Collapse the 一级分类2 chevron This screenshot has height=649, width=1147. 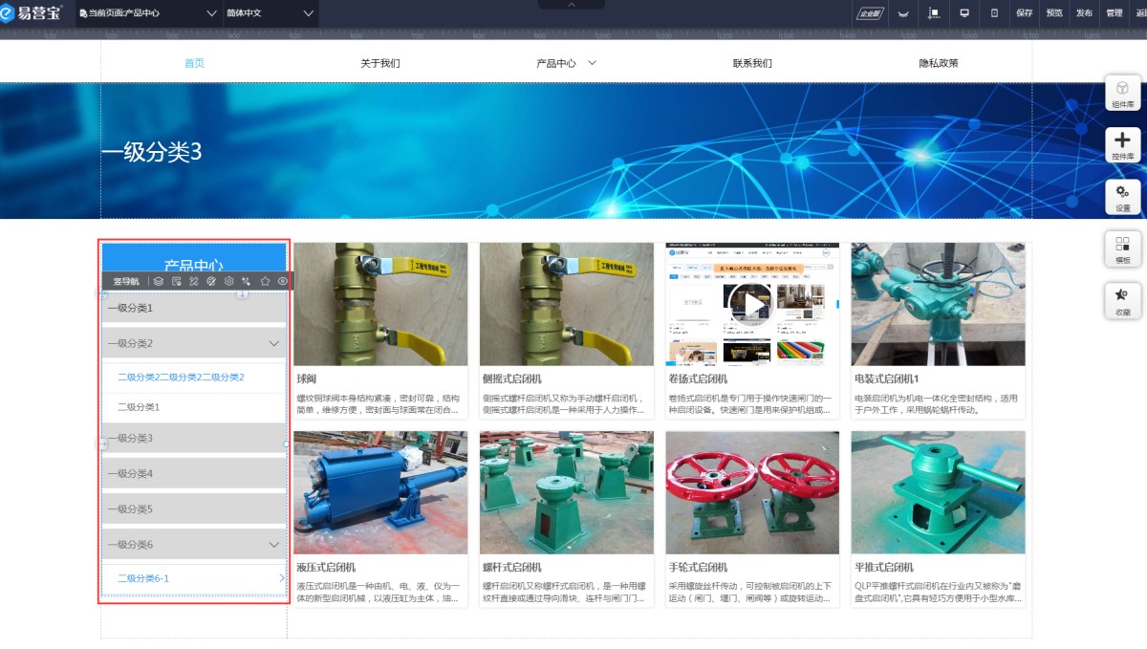(274, 343)
